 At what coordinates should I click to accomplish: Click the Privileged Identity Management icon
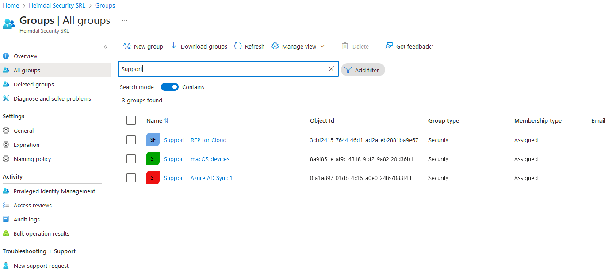click(x=6, y=191)
